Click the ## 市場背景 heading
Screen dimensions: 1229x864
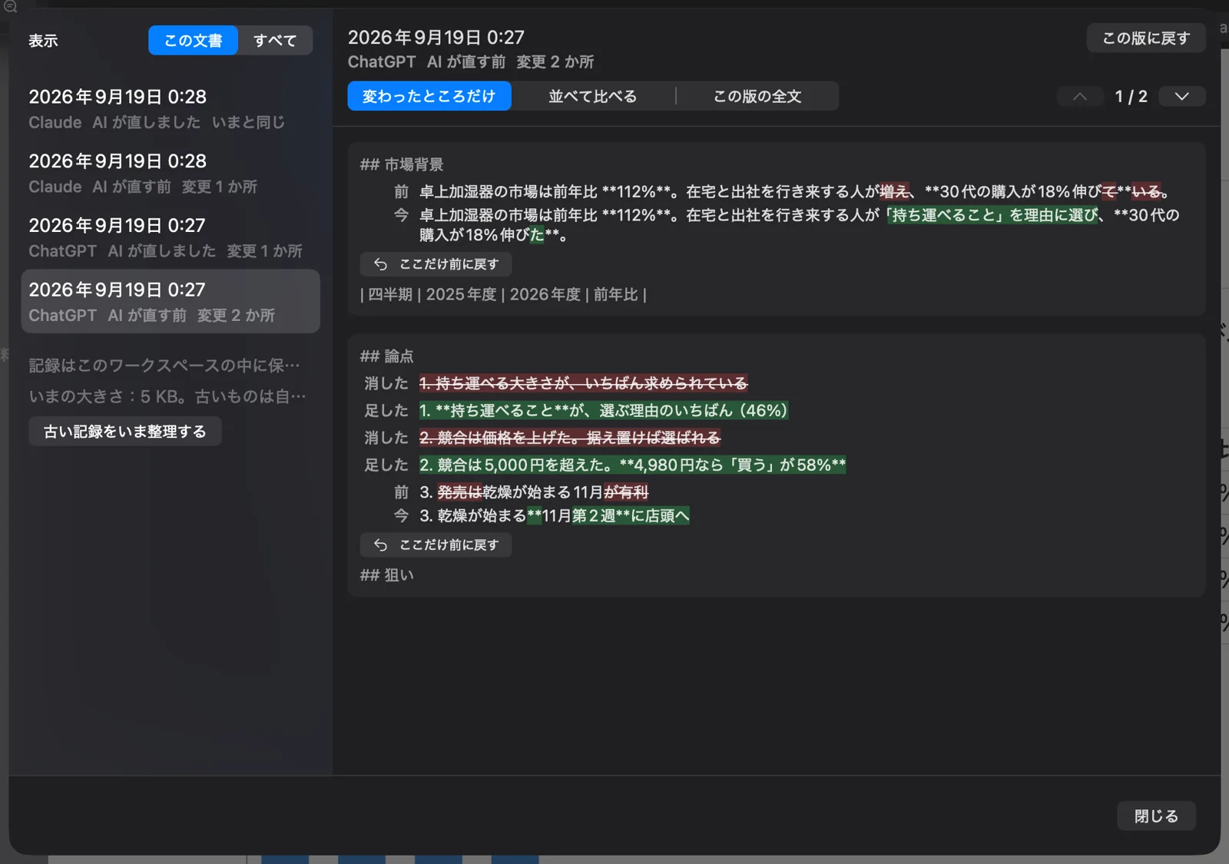(x=402, y=164)
